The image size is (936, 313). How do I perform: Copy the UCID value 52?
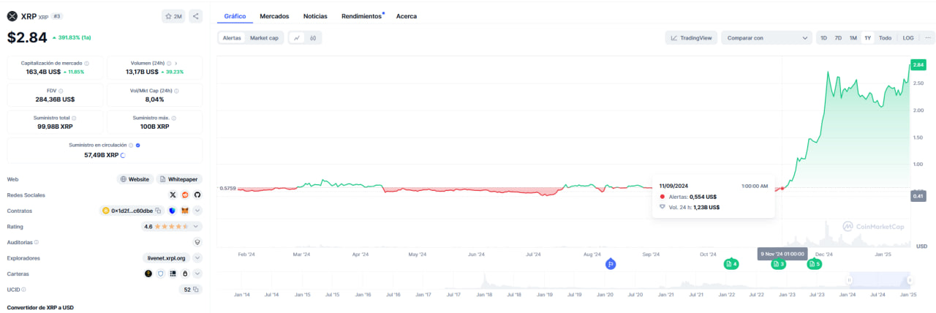[x=195, y=290]
